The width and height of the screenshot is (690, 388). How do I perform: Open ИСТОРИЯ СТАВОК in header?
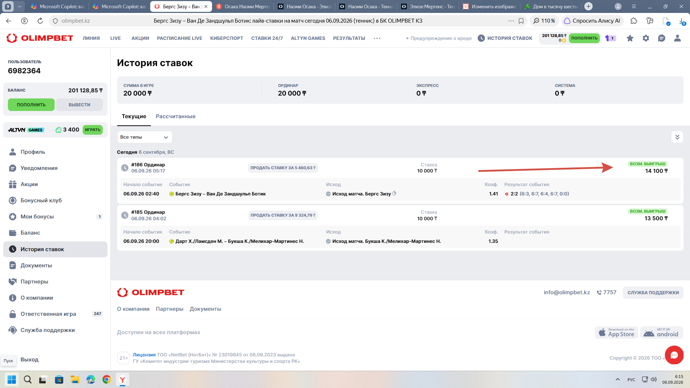coord(505,38)
